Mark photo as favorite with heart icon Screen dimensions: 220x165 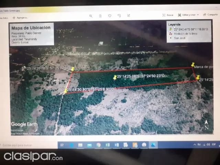[x=110, y=16]
